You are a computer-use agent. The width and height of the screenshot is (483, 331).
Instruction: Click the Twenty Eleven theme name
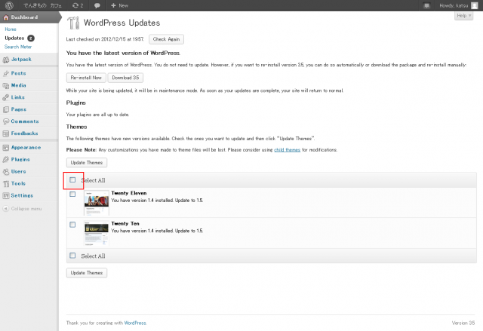click(129, 193)
